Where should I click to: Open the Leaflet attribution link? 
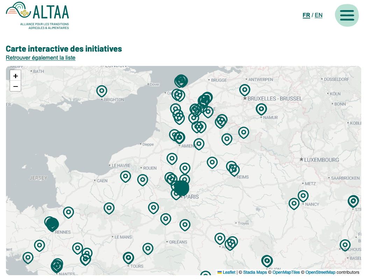point(229,272)
